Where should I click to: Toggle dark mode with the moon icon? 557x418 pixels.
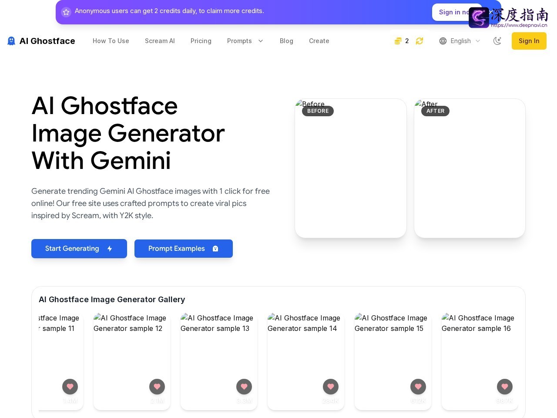click(x=497, y=41)
